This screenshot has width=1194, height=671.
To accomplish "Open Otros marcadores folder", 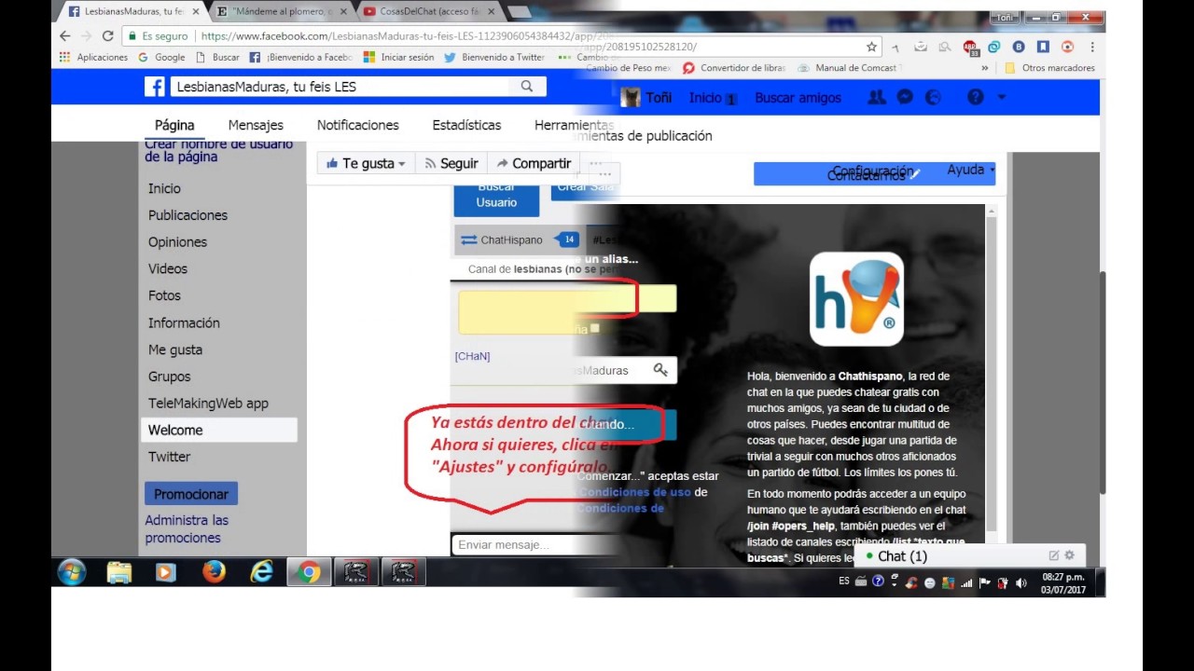I will 1049,68.
